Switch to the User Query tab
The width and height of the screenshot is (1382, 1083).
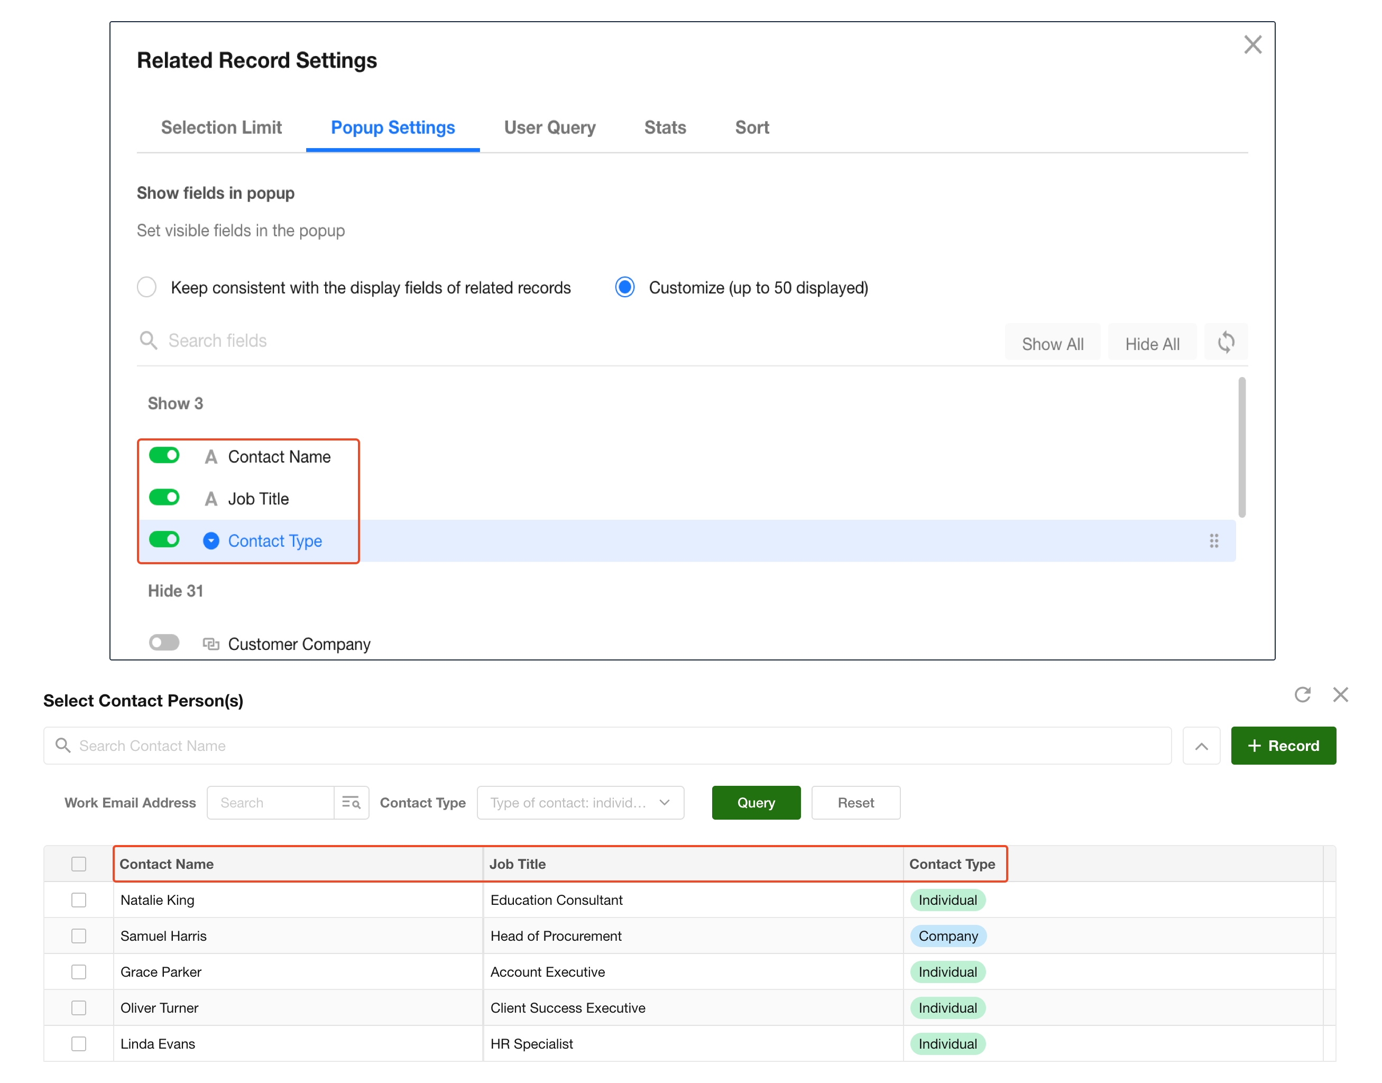pyautogui.click(x=550, y=127)
